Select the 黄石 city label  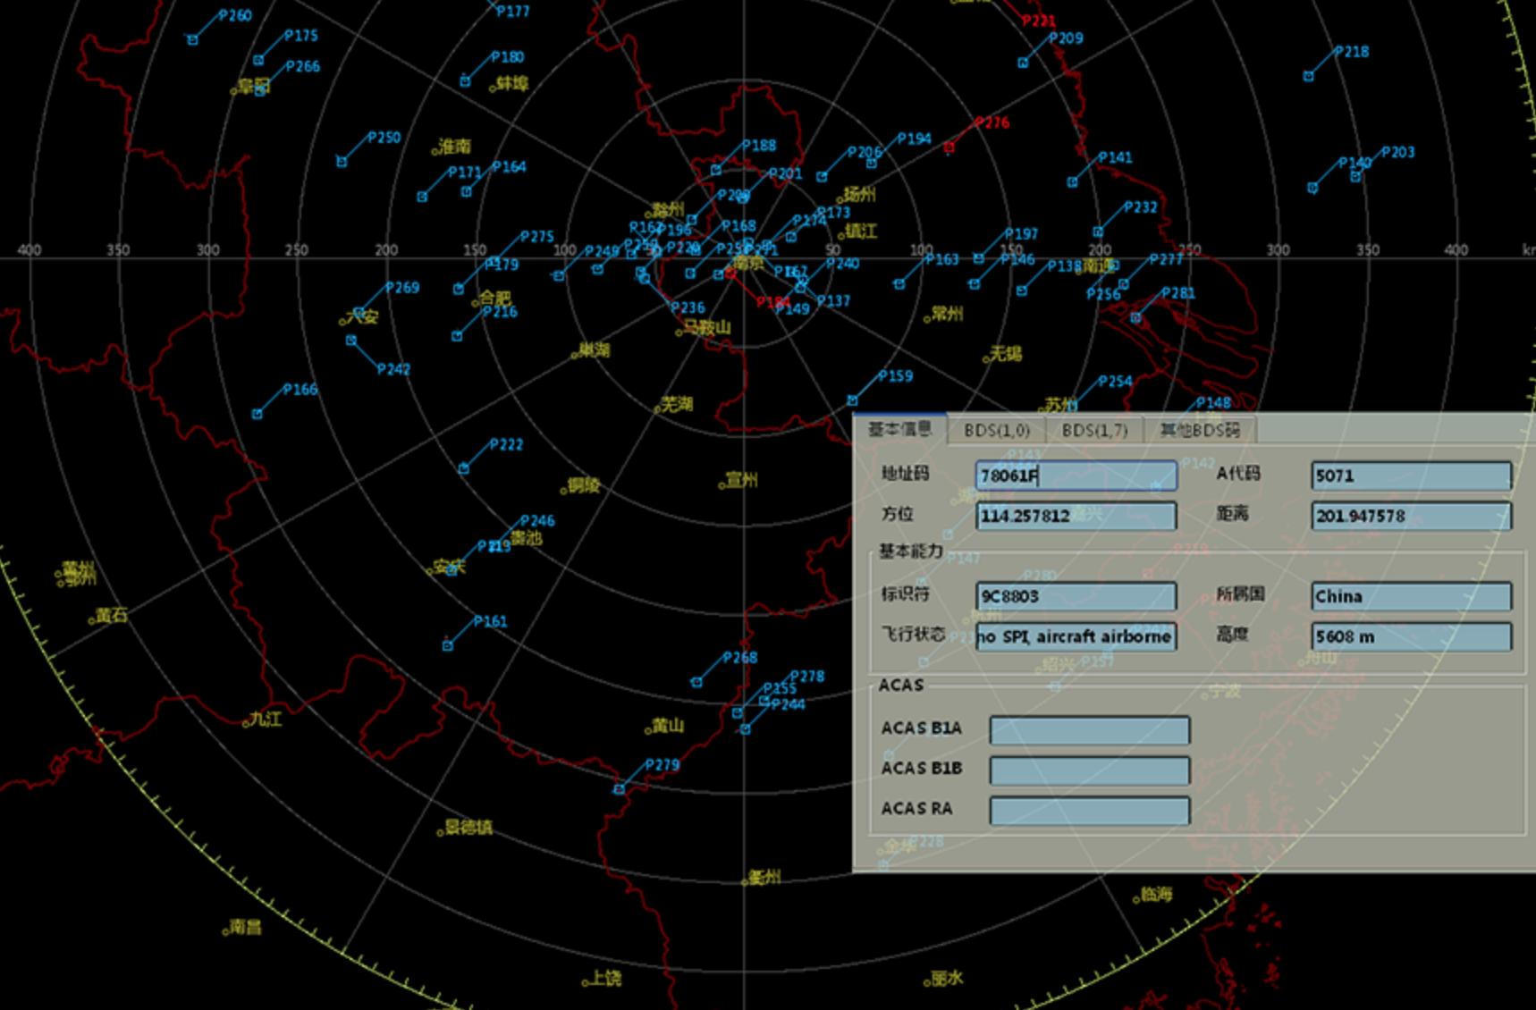pyautogui.click(x=112, y=615)
